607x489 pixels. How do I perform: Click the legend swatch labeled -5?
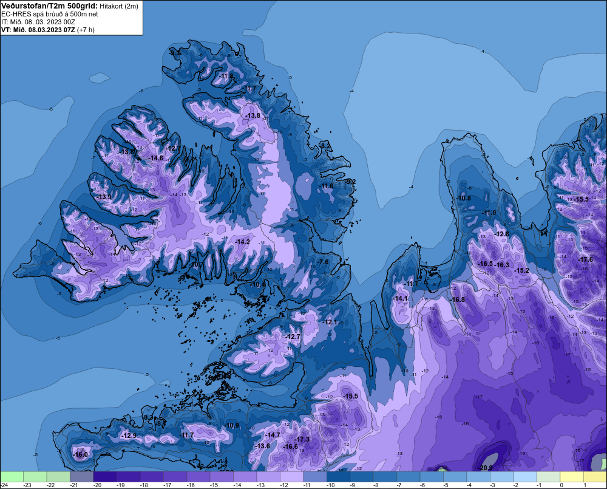455,476
